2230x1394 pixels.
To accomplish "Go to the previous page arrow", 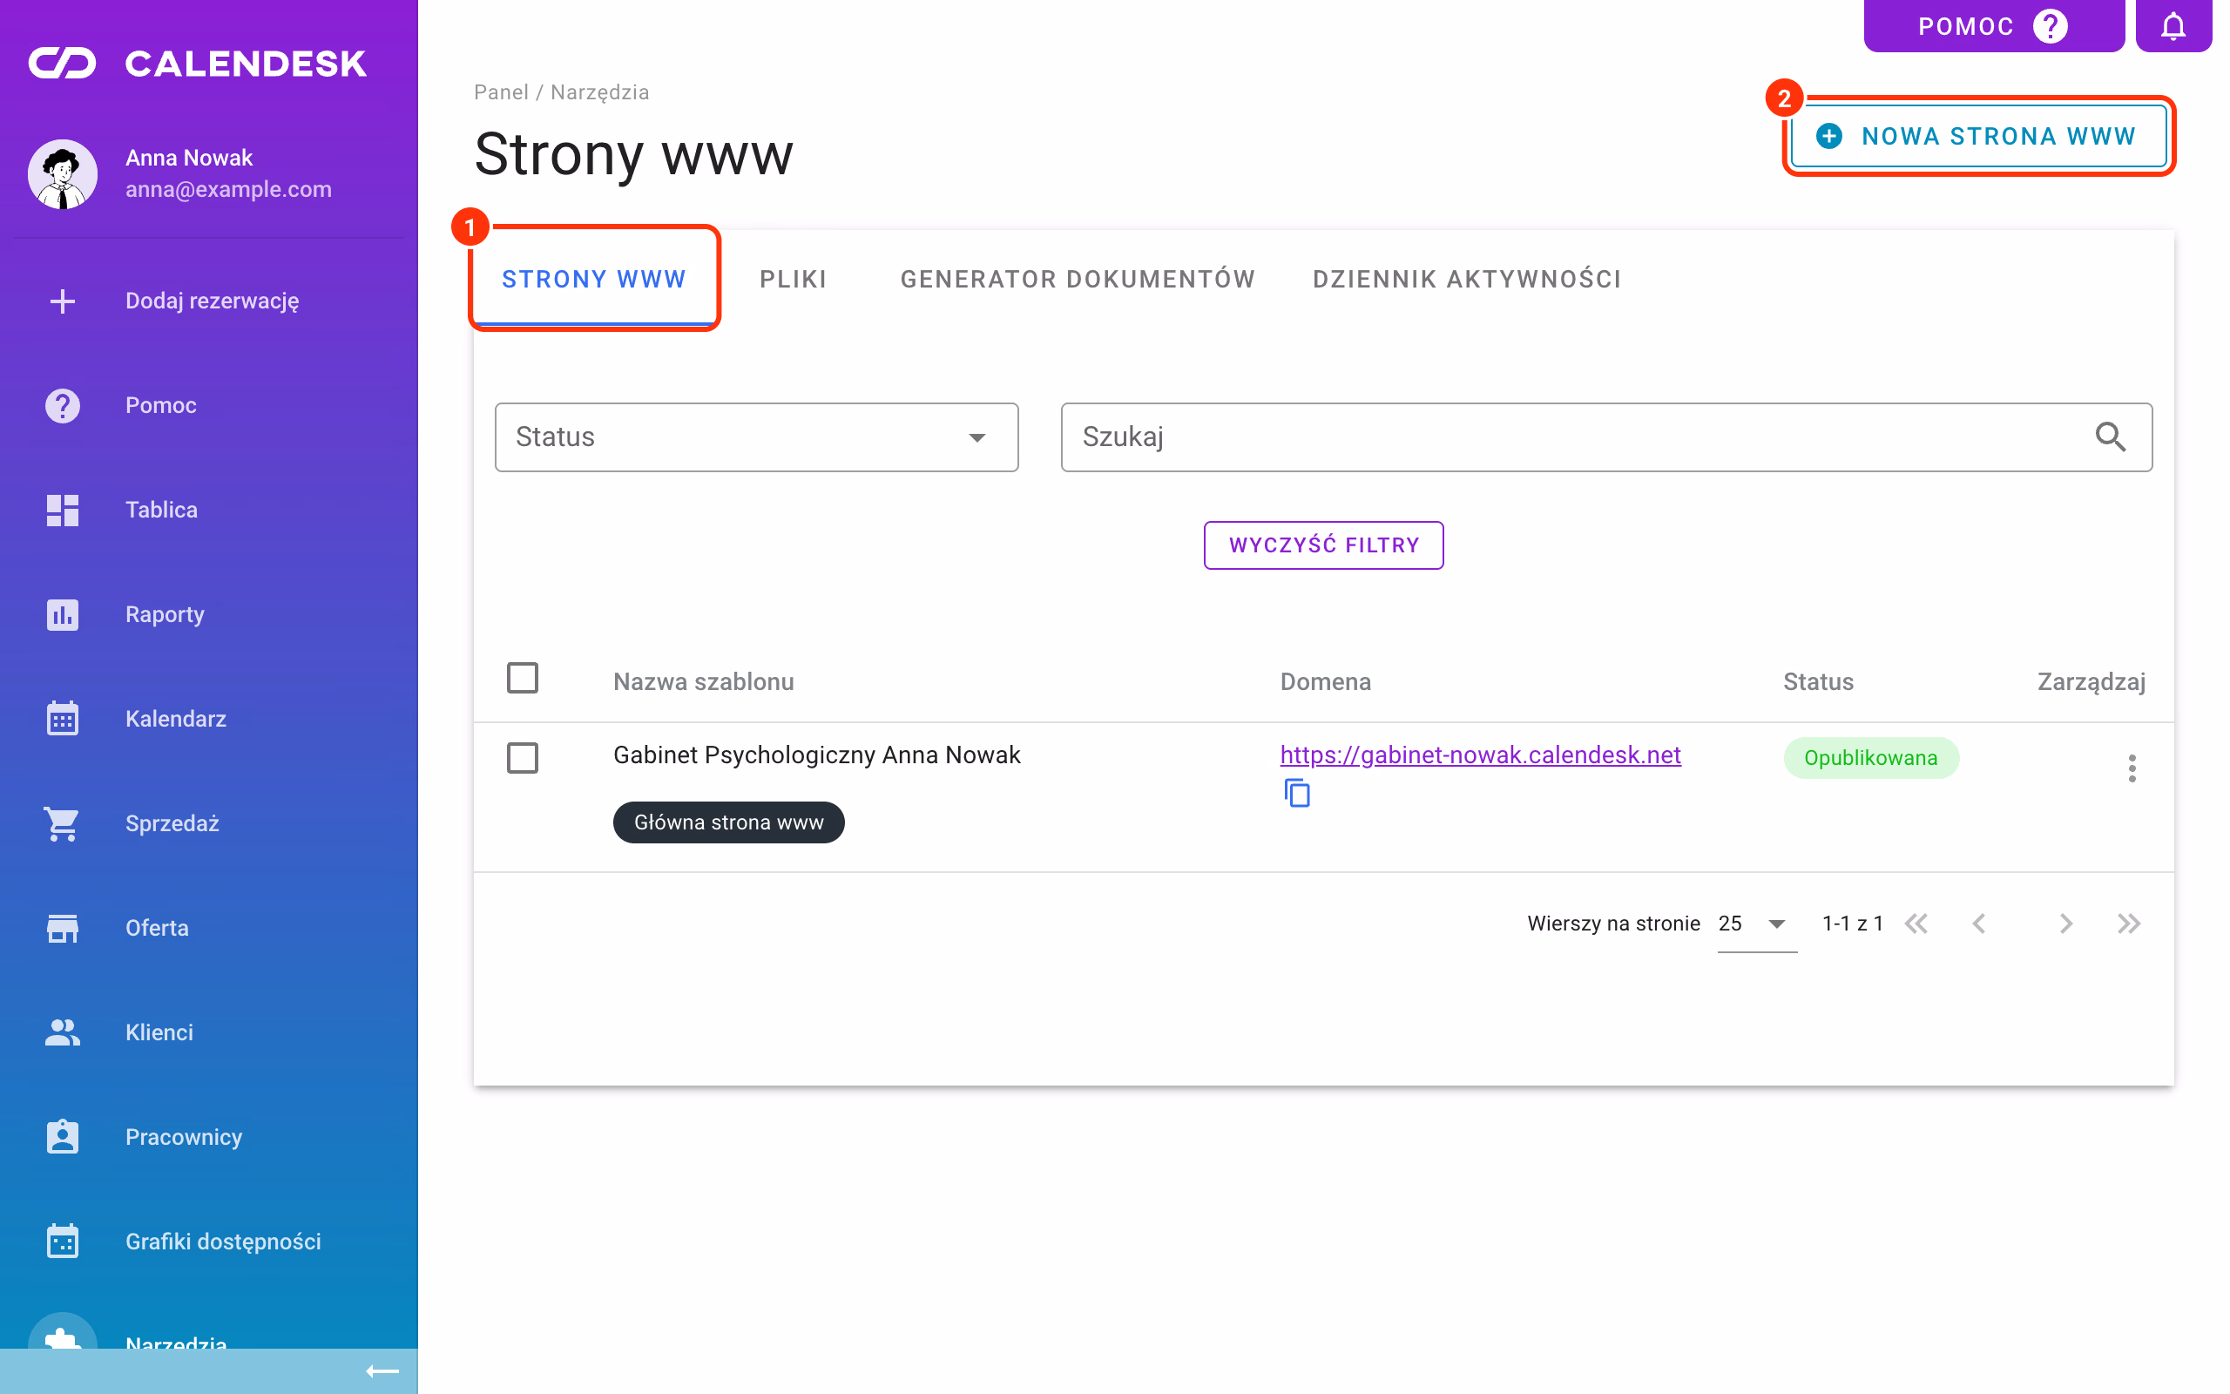I will pos(1979,924).
